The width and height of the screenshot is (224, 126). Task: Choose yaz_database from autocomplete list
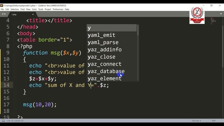click(112, 71)
